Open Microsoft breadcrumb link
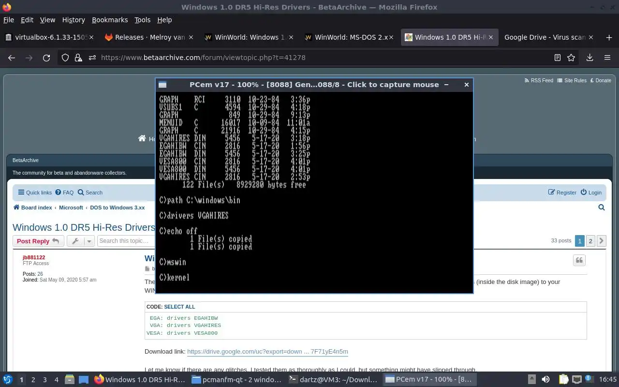 point(71,208)
